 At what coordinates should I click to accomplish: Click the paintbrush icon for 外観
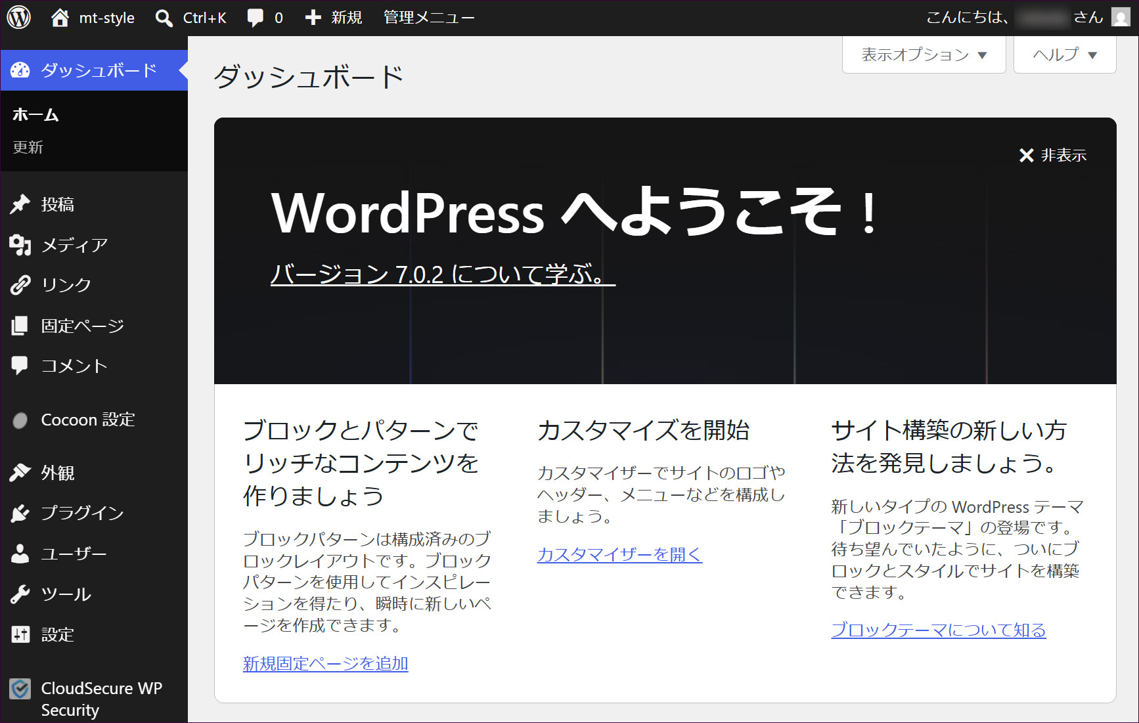20,473
